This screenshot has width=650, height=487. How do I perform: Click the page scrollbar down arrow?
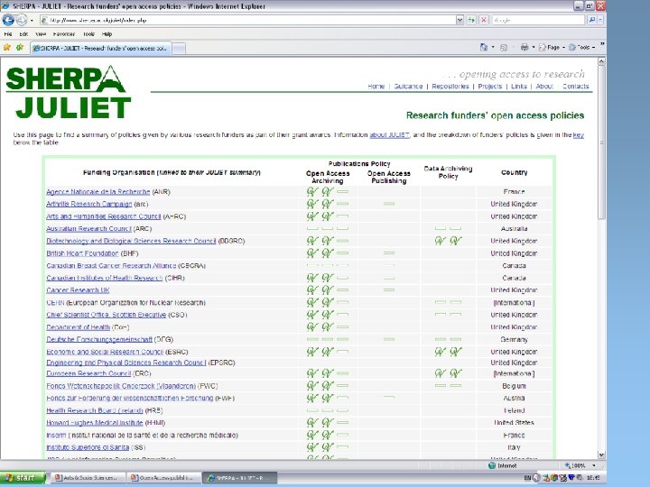pyautogui.click(x=601, y=455)
